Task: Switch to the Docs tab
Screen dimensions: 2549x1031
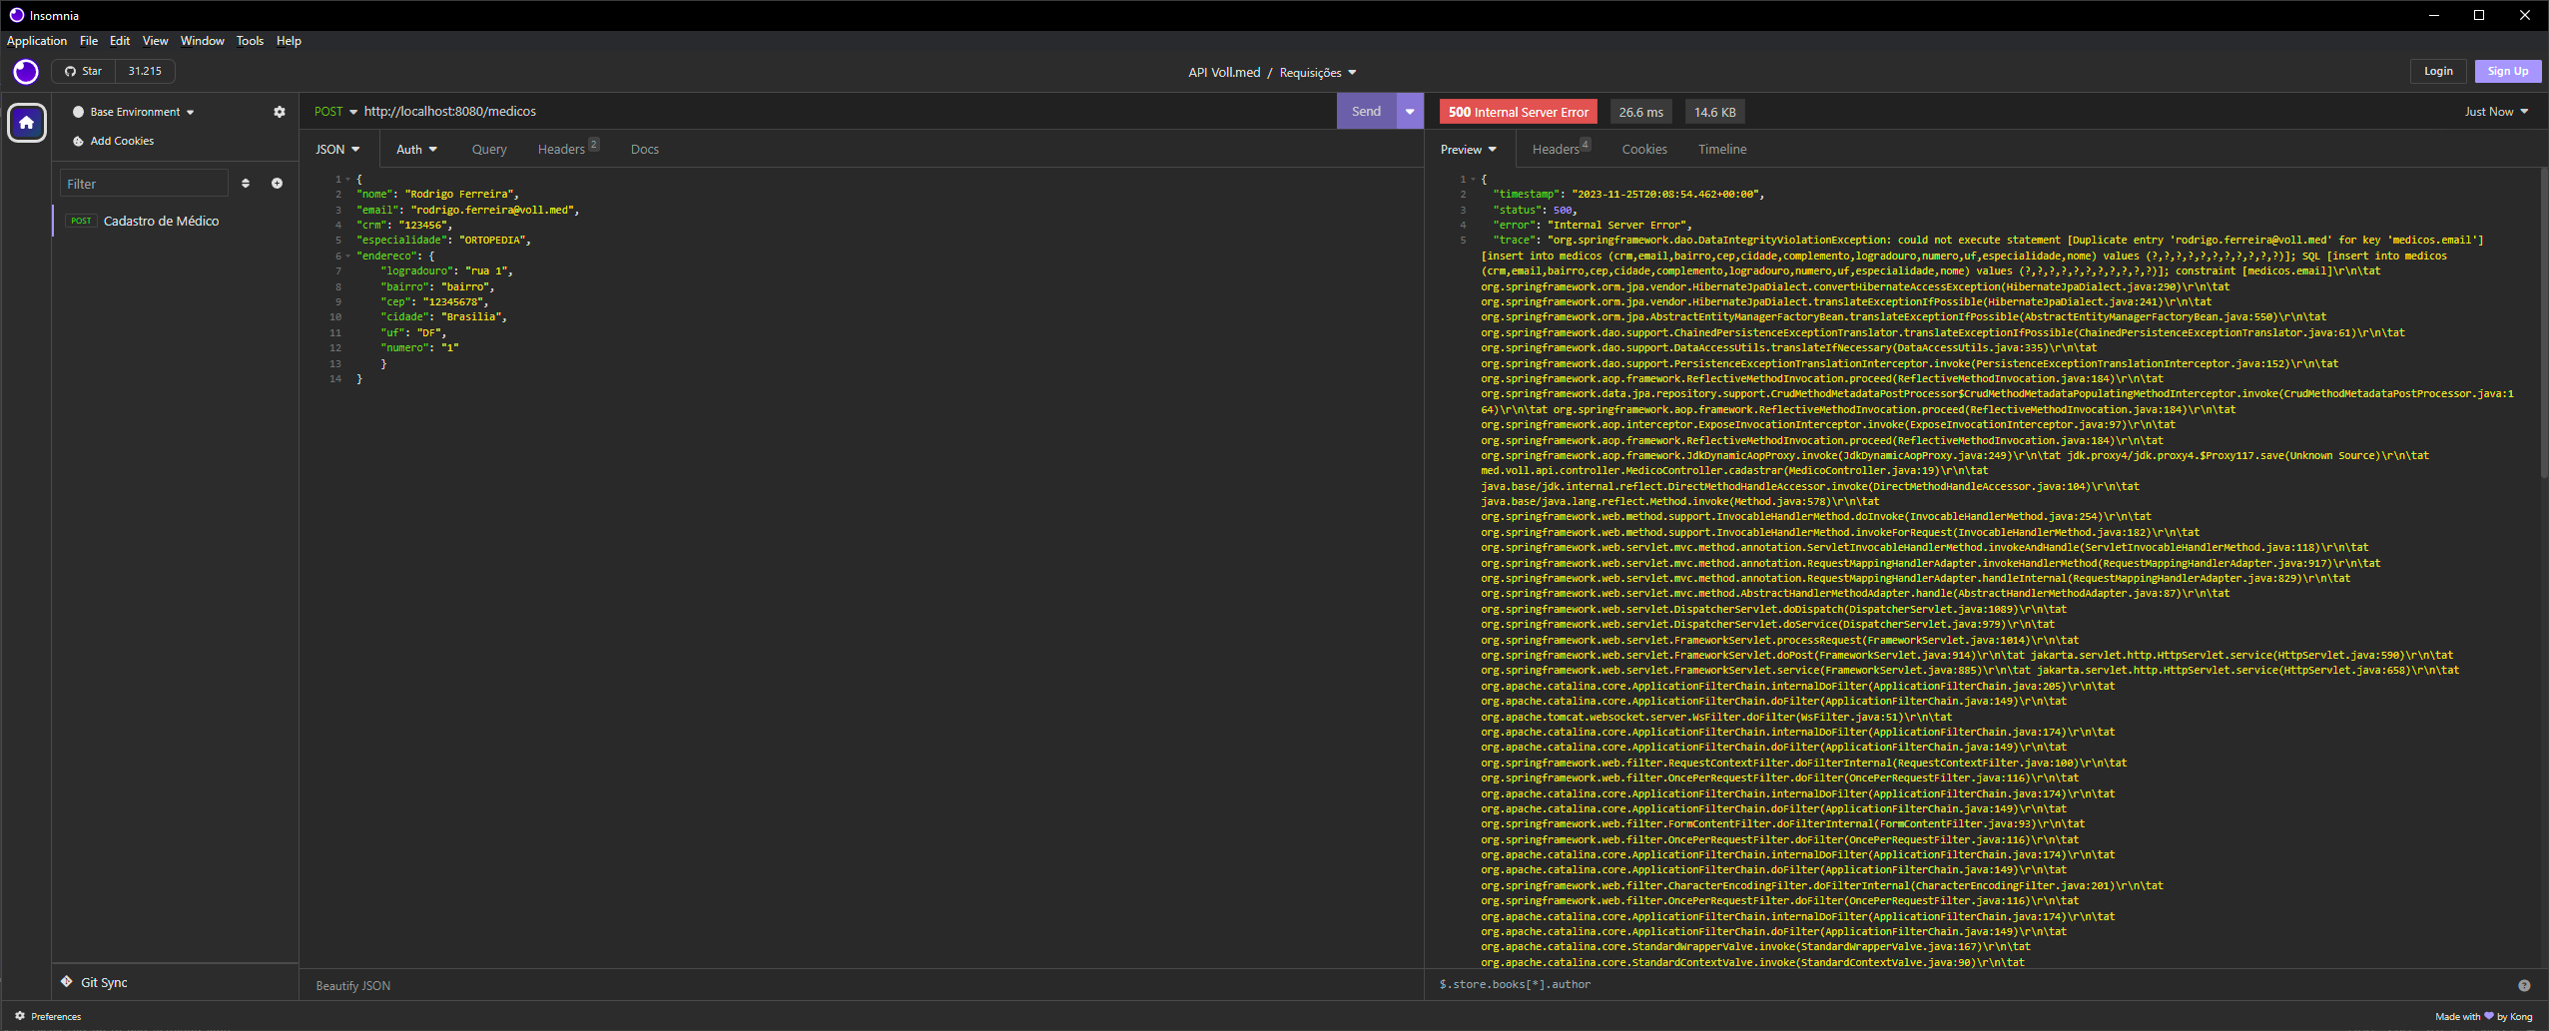Action: tap(645, 150)
